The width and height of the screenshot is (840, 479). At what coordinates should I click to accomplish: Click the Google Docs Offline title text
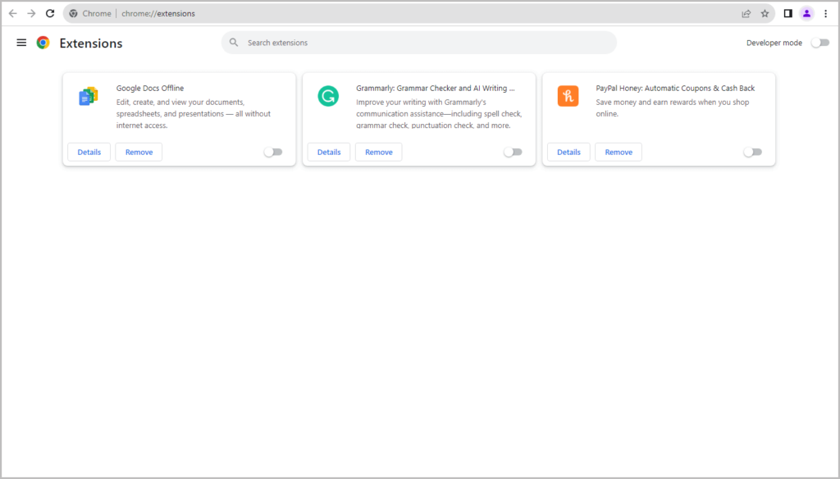coord(150,88)
